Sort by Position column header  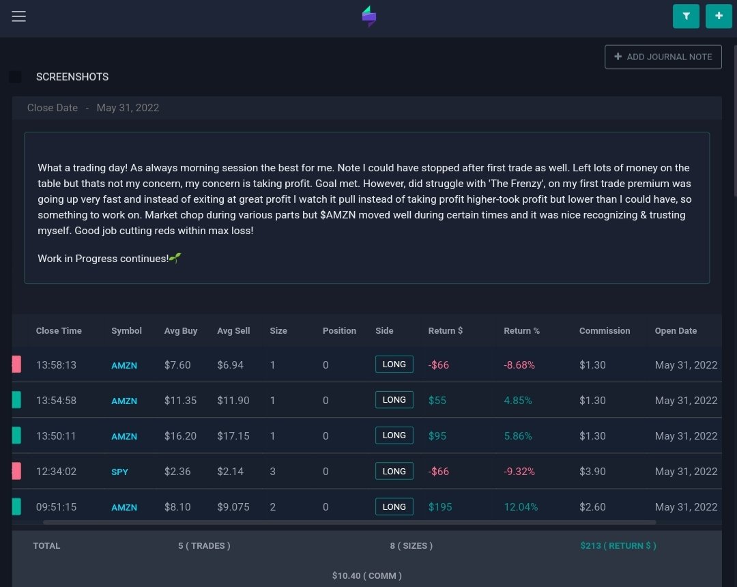tap(339, 331)
